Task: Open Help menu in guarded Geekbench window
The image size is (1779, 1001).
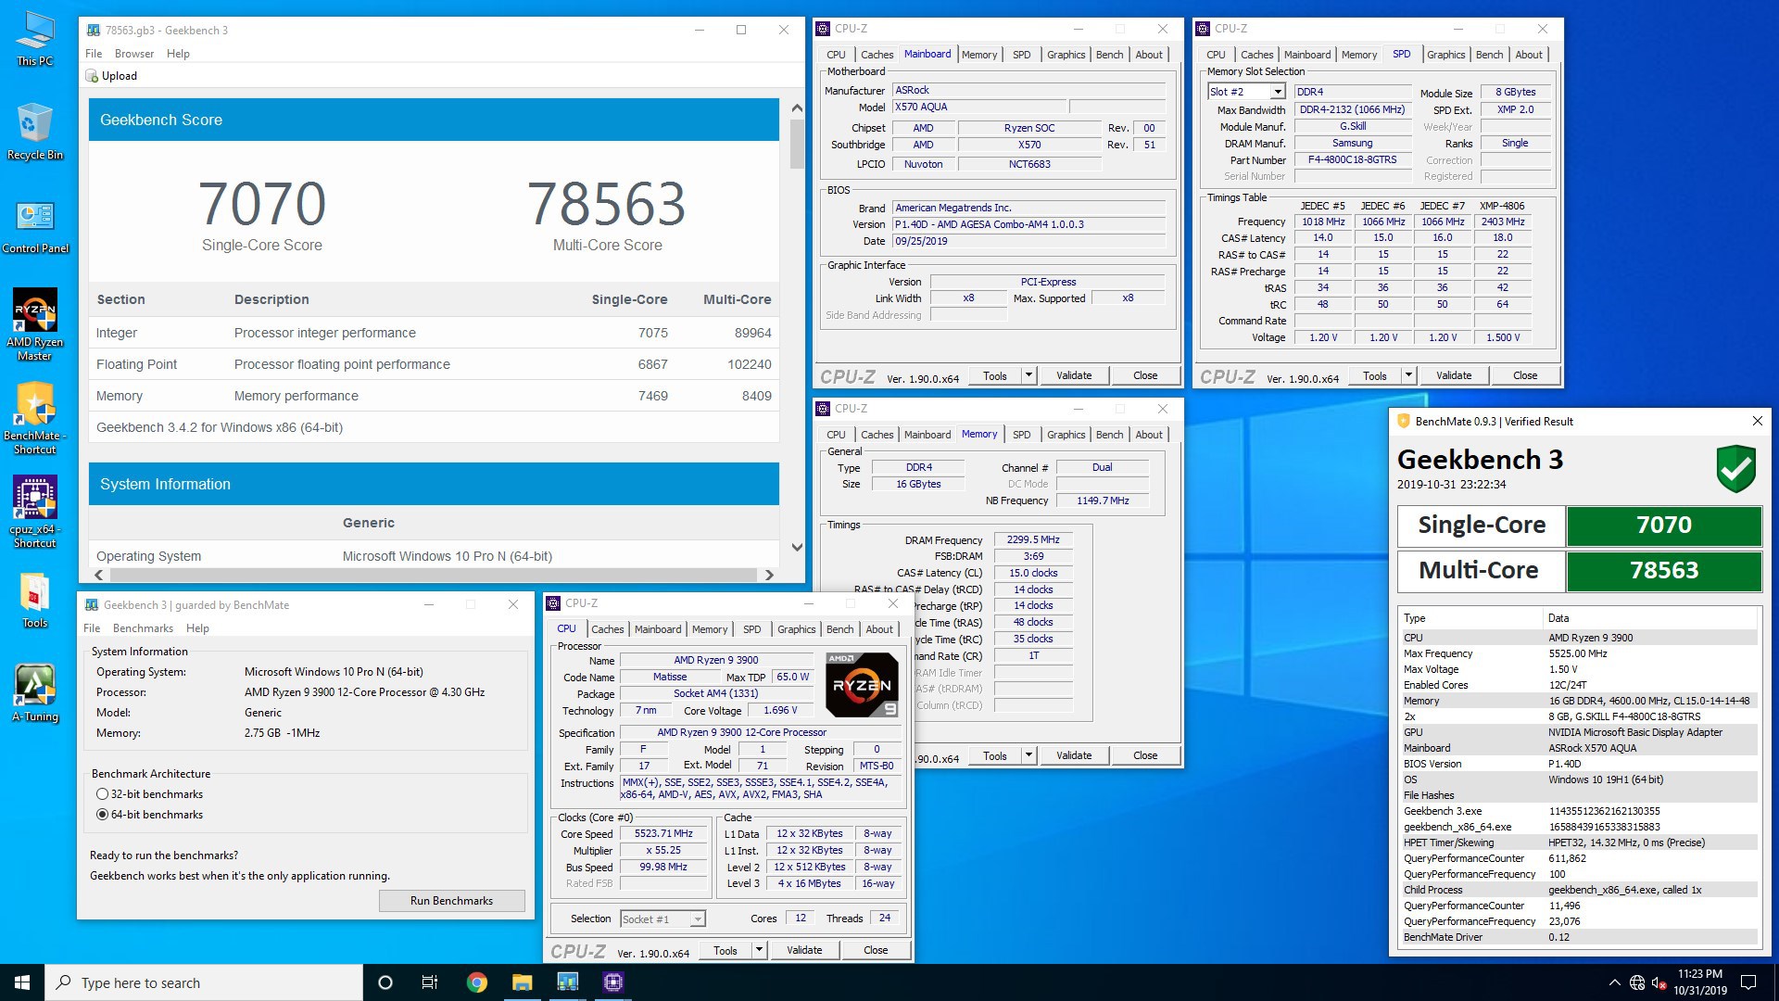Action: point(197,628)
